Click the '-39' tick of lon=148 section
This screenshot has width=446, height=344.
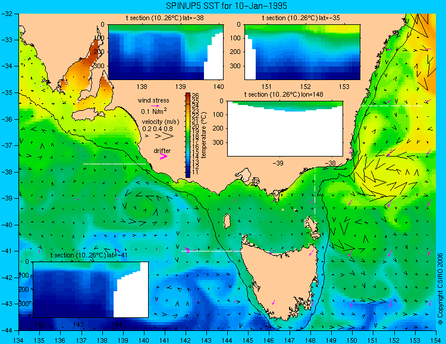[x=278, y=163]
